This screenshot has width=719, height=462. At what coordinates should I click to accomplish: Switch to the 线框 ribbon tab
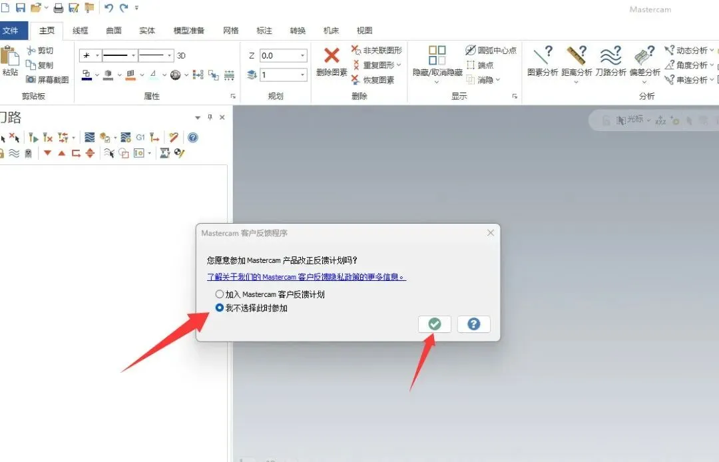coord(81,31)
